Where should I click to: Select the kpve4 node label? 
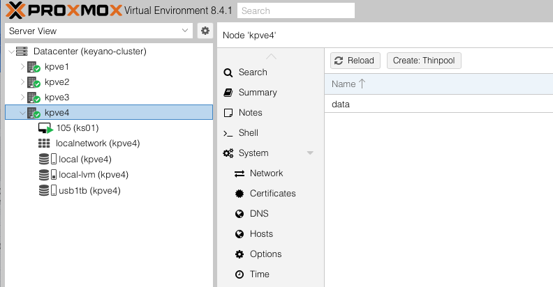[x=57, y=113]
